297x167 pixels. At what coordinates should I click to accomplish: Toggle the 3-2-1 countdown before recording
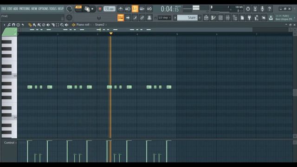click(x=135, y=9)
